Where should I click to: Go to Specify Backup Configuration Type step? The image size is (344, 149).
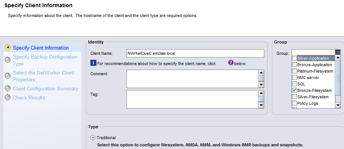click(x=45, y=60)
